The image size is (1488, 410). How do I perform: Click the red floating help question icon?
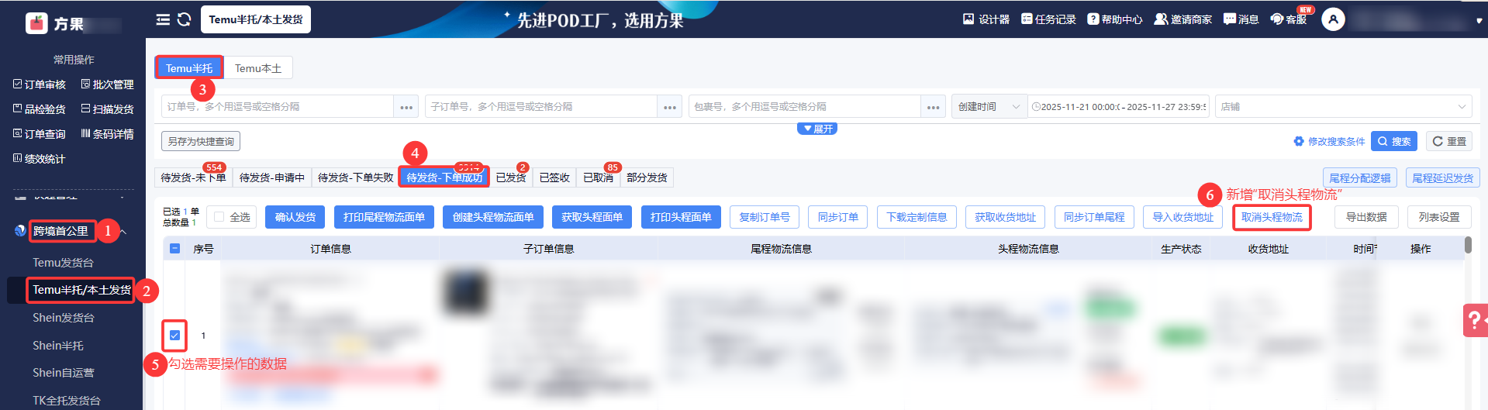click(x=1475, y=320)
